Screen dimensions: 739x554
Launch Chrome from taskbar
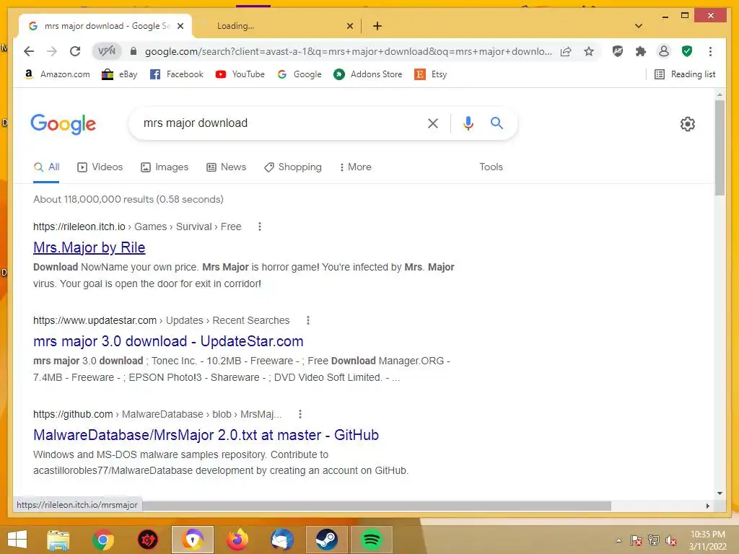point(102,540)
